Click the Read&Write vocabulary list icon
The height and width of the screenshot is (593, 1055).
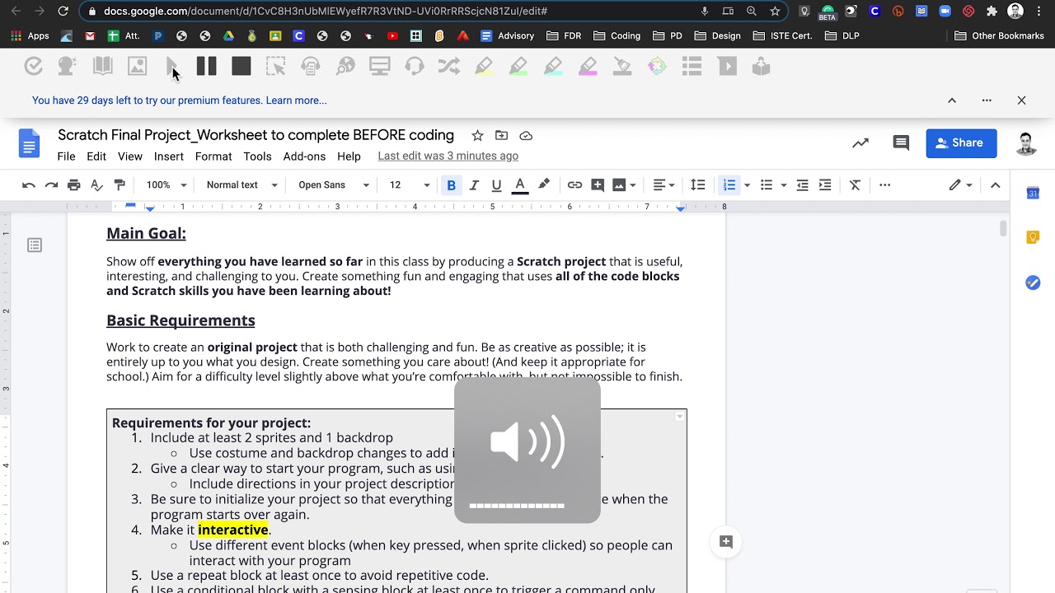(x=692, y=67)
